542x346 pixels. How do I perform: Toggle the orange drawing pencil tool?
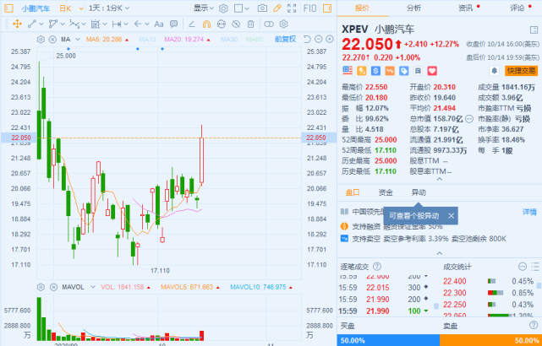coord(277,8)
